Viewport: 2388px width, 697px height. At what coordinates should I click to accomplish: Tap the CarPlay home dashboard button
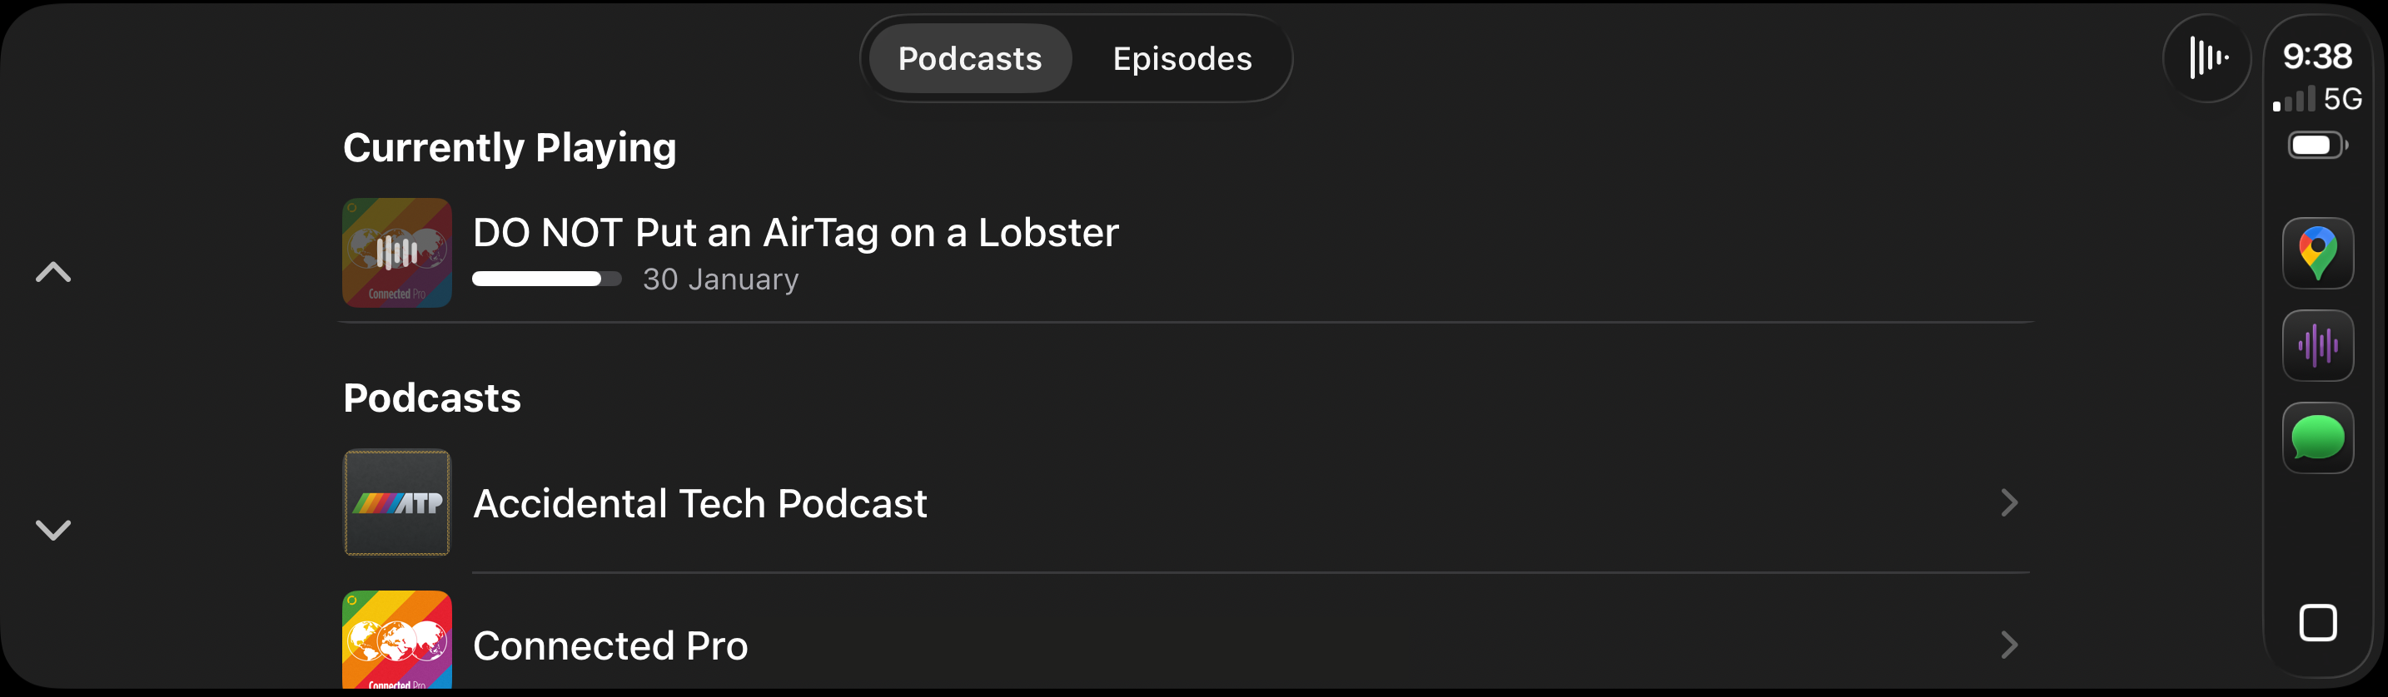tap(2316, 622)
